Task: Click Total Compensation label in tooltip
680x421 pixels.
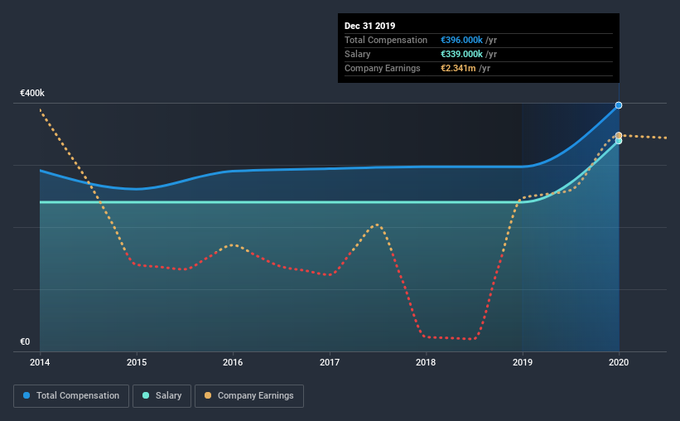Action: (x=386, y=40)
